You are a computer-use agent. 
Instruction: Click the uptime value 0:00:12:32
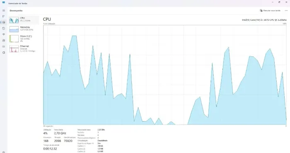click(50, 148)
